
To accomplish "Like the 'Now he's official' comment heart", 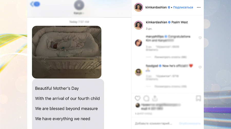I will point(200,67).
